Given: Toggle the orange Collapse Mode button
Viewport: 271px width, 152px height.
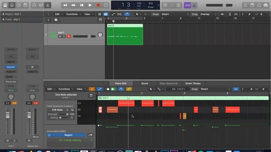Looking at the screenshot, I should coord(92,89).
